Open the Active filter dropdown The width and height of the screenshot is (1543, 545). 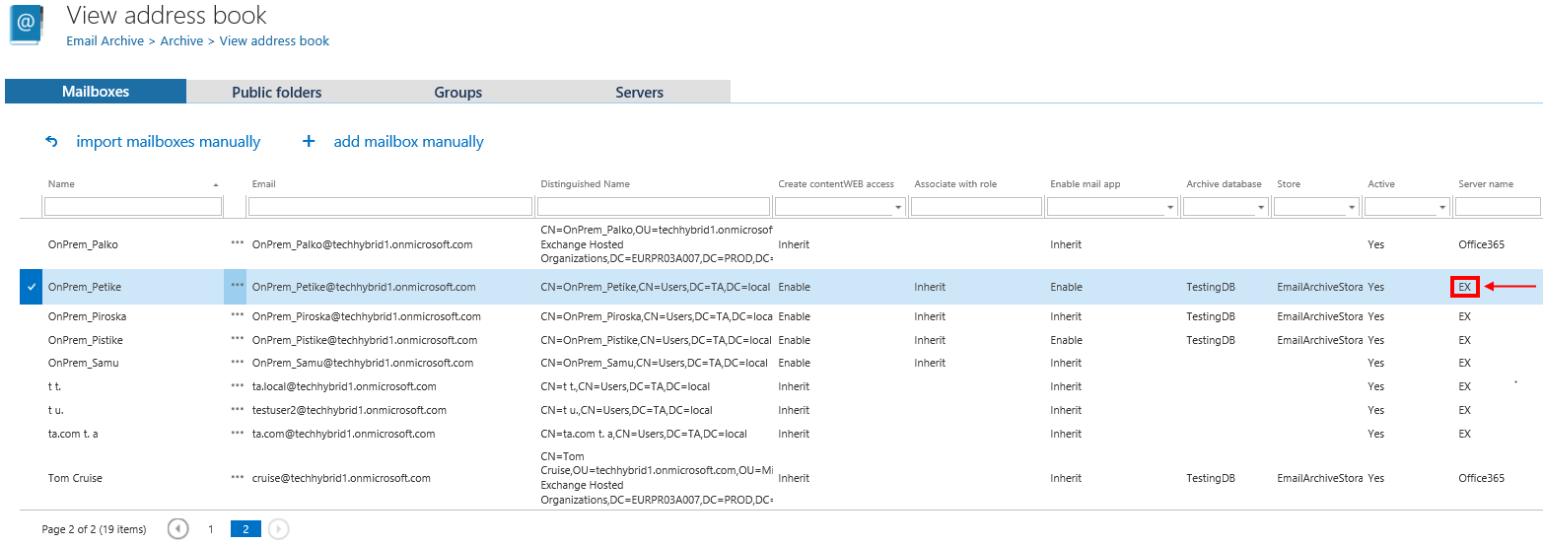tap(1441, 207)
